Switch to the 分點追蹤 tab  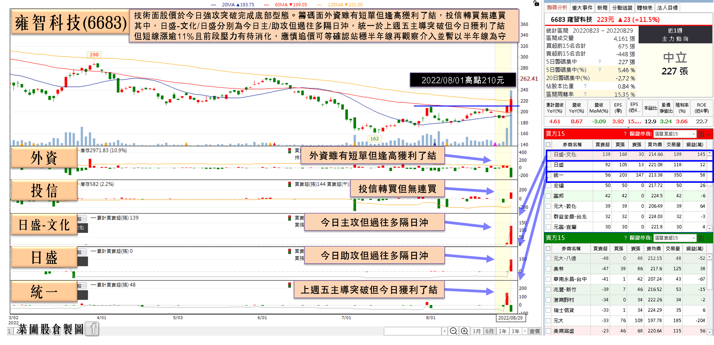point(622,8)
